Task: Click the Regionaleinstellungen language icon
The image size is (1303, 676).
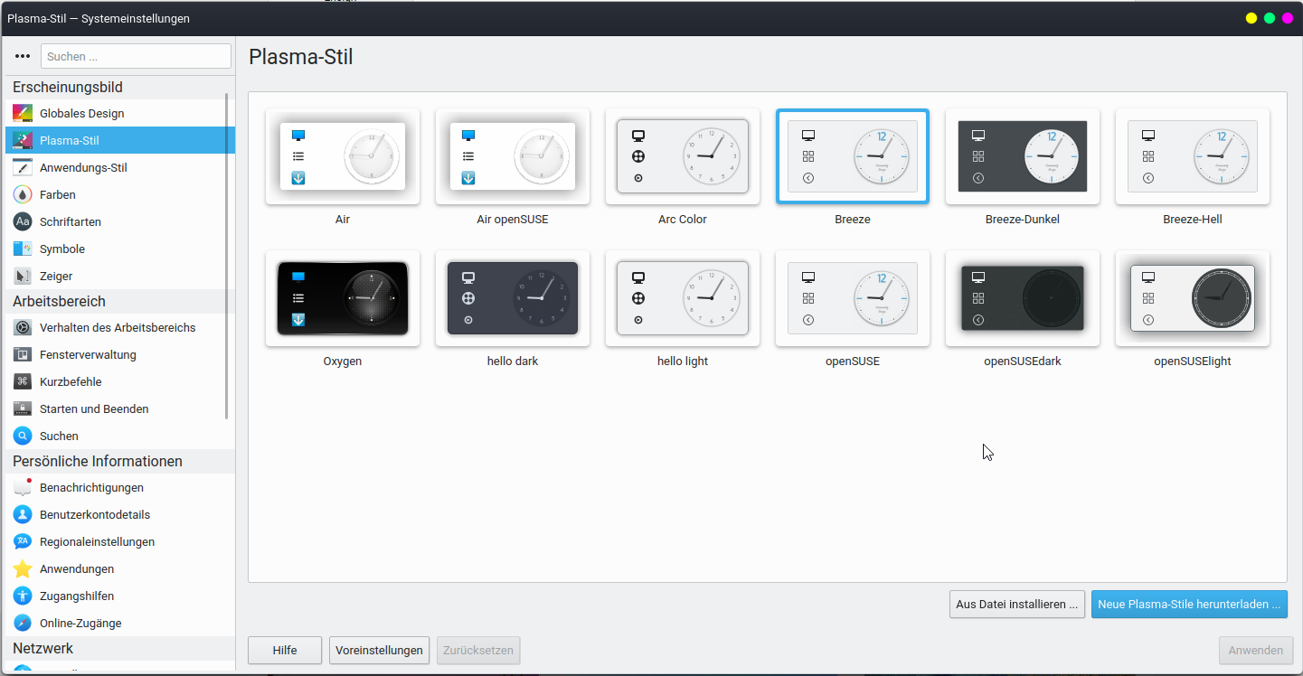Action: point(23,541)
